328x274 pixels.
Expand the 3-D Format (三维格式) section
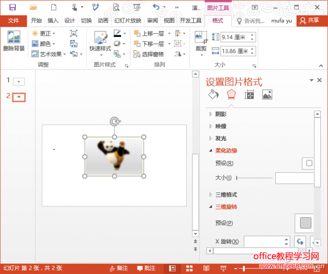tap(226, 194)
